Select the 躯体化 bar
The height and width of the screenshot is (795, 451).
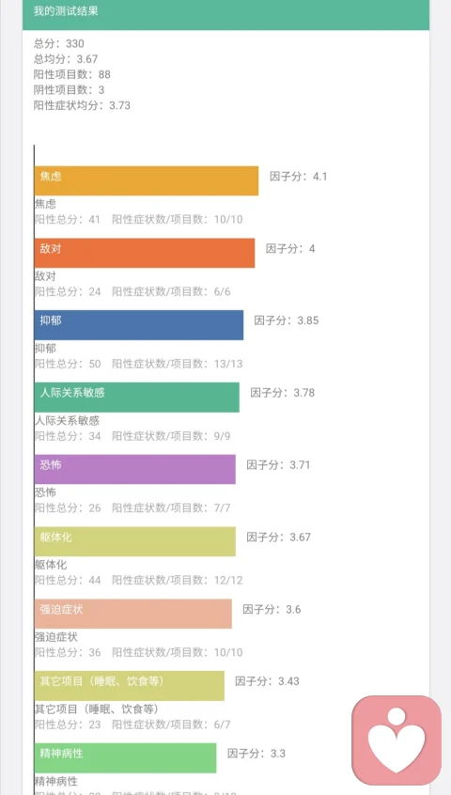pos(134,541)
